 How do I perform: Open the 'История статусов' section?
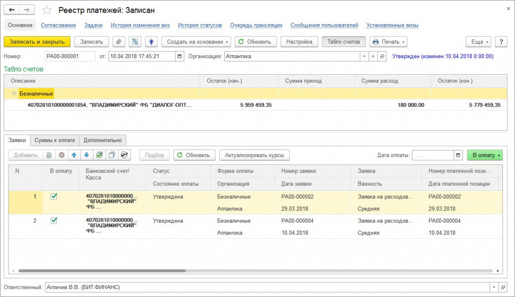pyautogui.click(x=200, y=25)
